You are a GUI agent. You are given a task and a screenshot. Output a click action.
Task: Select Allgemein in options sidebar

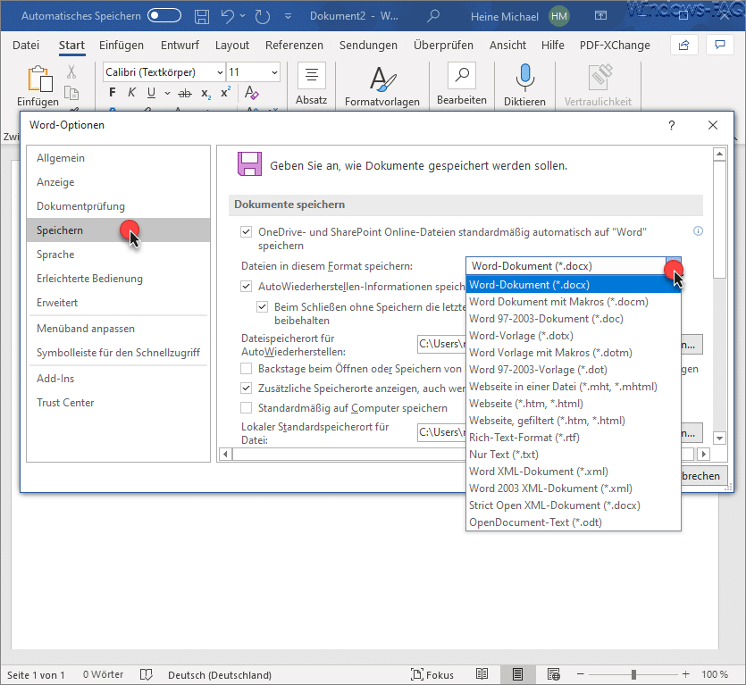click(x=118, y=158)
